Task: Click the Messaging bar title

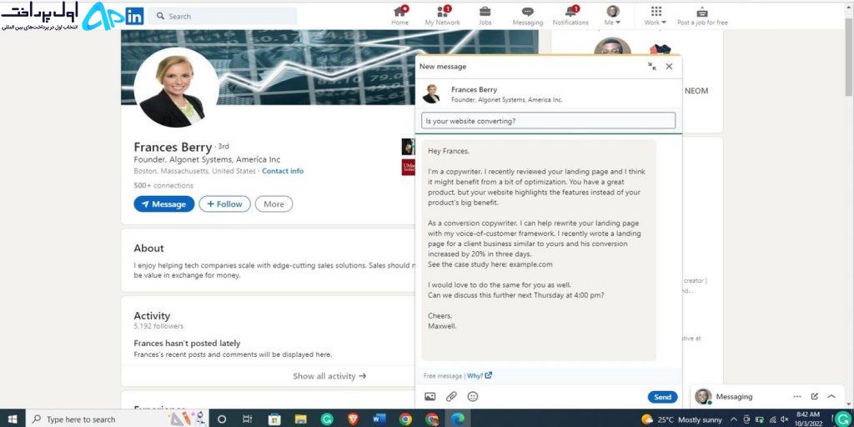Action: [734, 396]
